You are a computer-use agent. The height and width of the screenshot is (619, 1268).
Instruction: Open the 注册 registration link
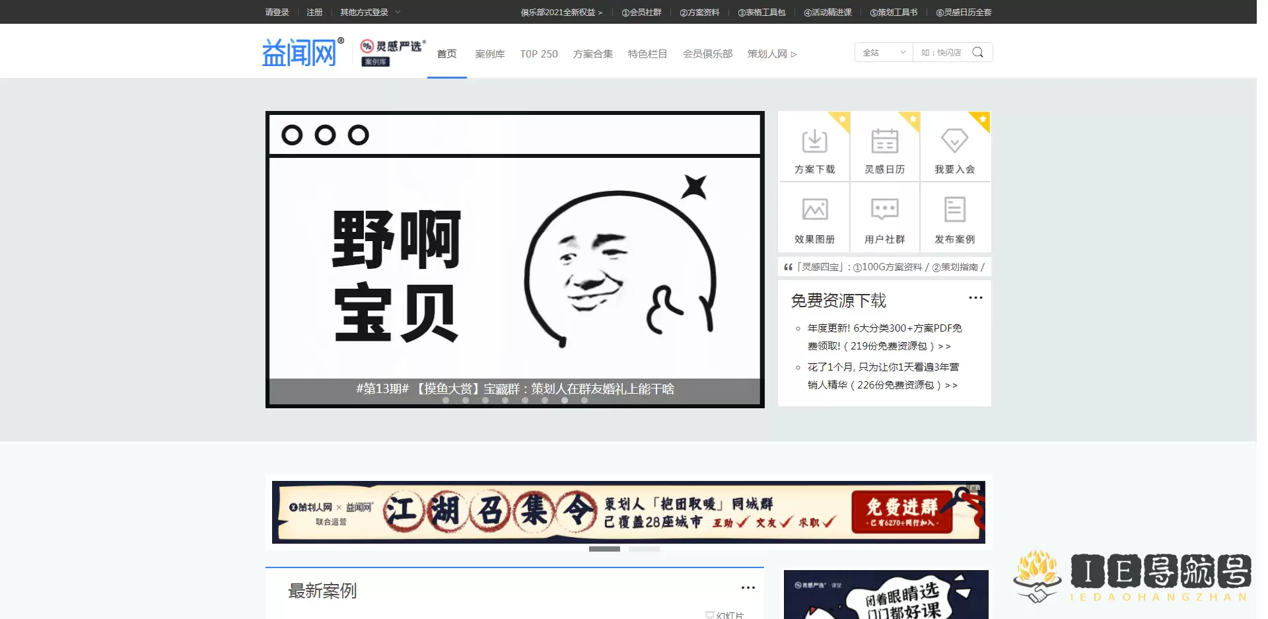(313, 12)
